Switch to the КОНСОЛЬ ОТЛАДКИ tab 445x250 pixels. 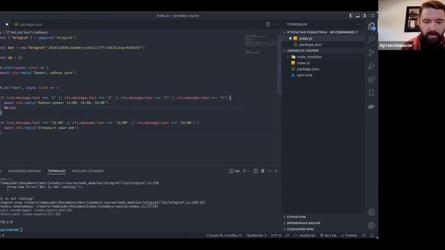pos(88,171)
